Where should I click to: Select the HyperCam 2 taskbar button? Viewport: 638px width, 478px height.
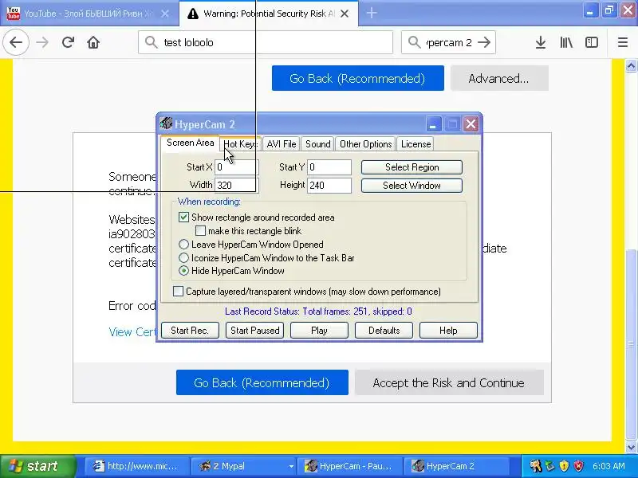pos(456,466)
